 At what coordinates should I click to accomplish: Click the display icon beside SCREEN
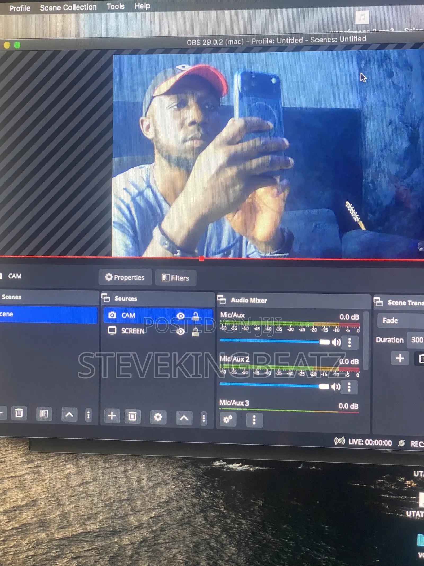112,330
